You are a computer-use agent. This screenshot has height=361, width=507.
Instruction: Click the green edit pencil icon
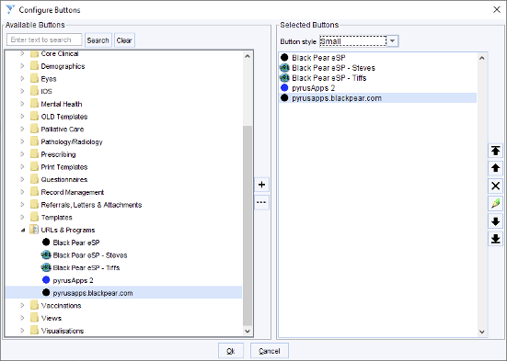pyautogui.click(x=495, y=203)
